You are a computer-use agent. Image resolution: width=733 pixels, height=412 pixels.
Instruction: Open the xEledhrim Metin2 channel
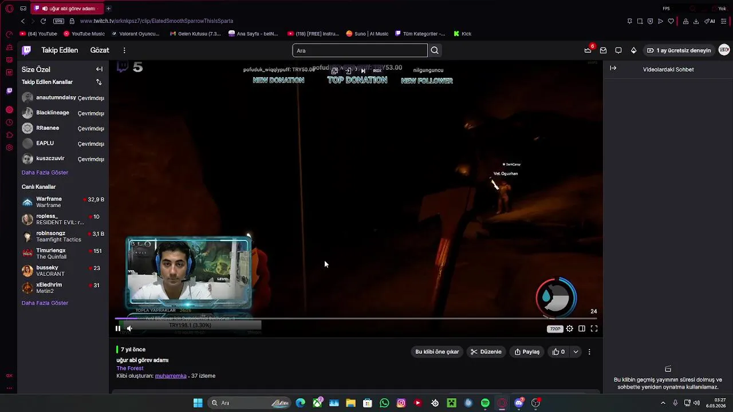pos(63,288)
